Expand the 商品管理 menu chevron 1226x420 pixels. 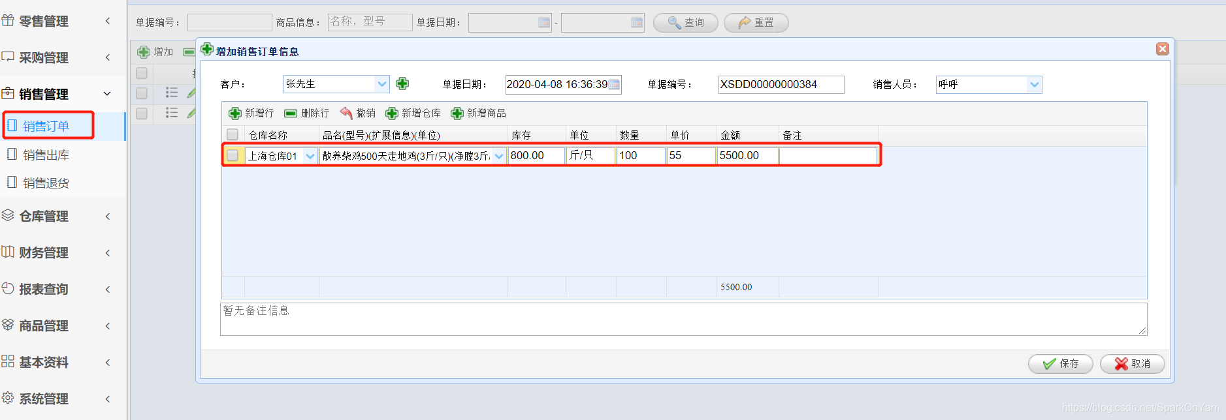[108, 325]
